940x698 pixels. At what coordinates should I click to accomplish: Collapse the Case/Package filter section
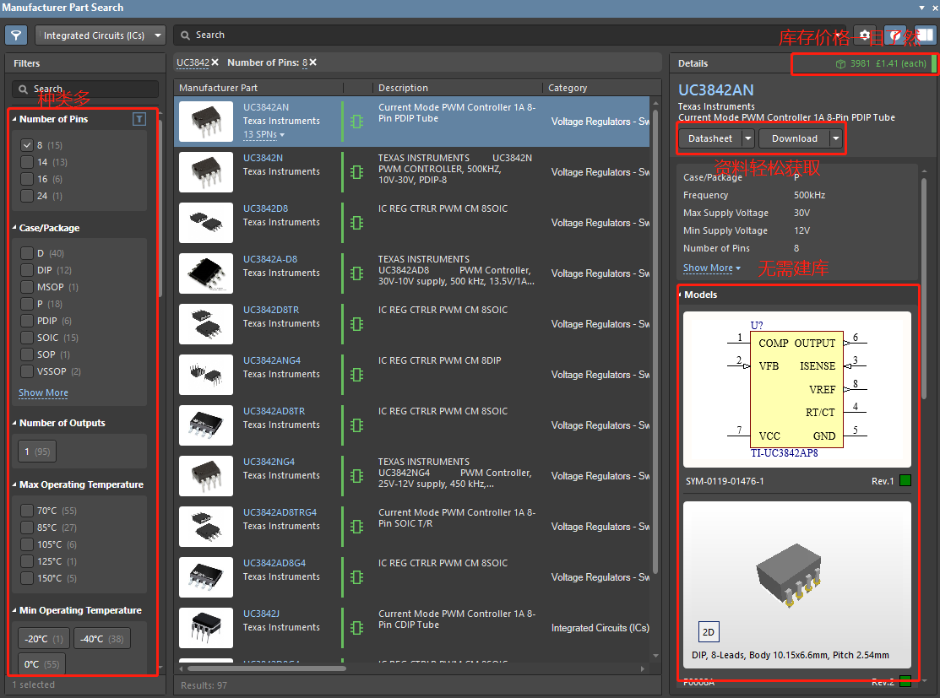[x=14, y=228]
